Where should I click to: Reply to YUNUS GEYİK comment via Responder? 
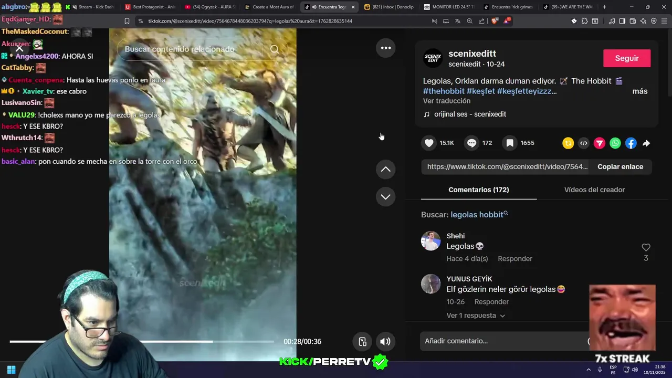(x=491, y=302)
